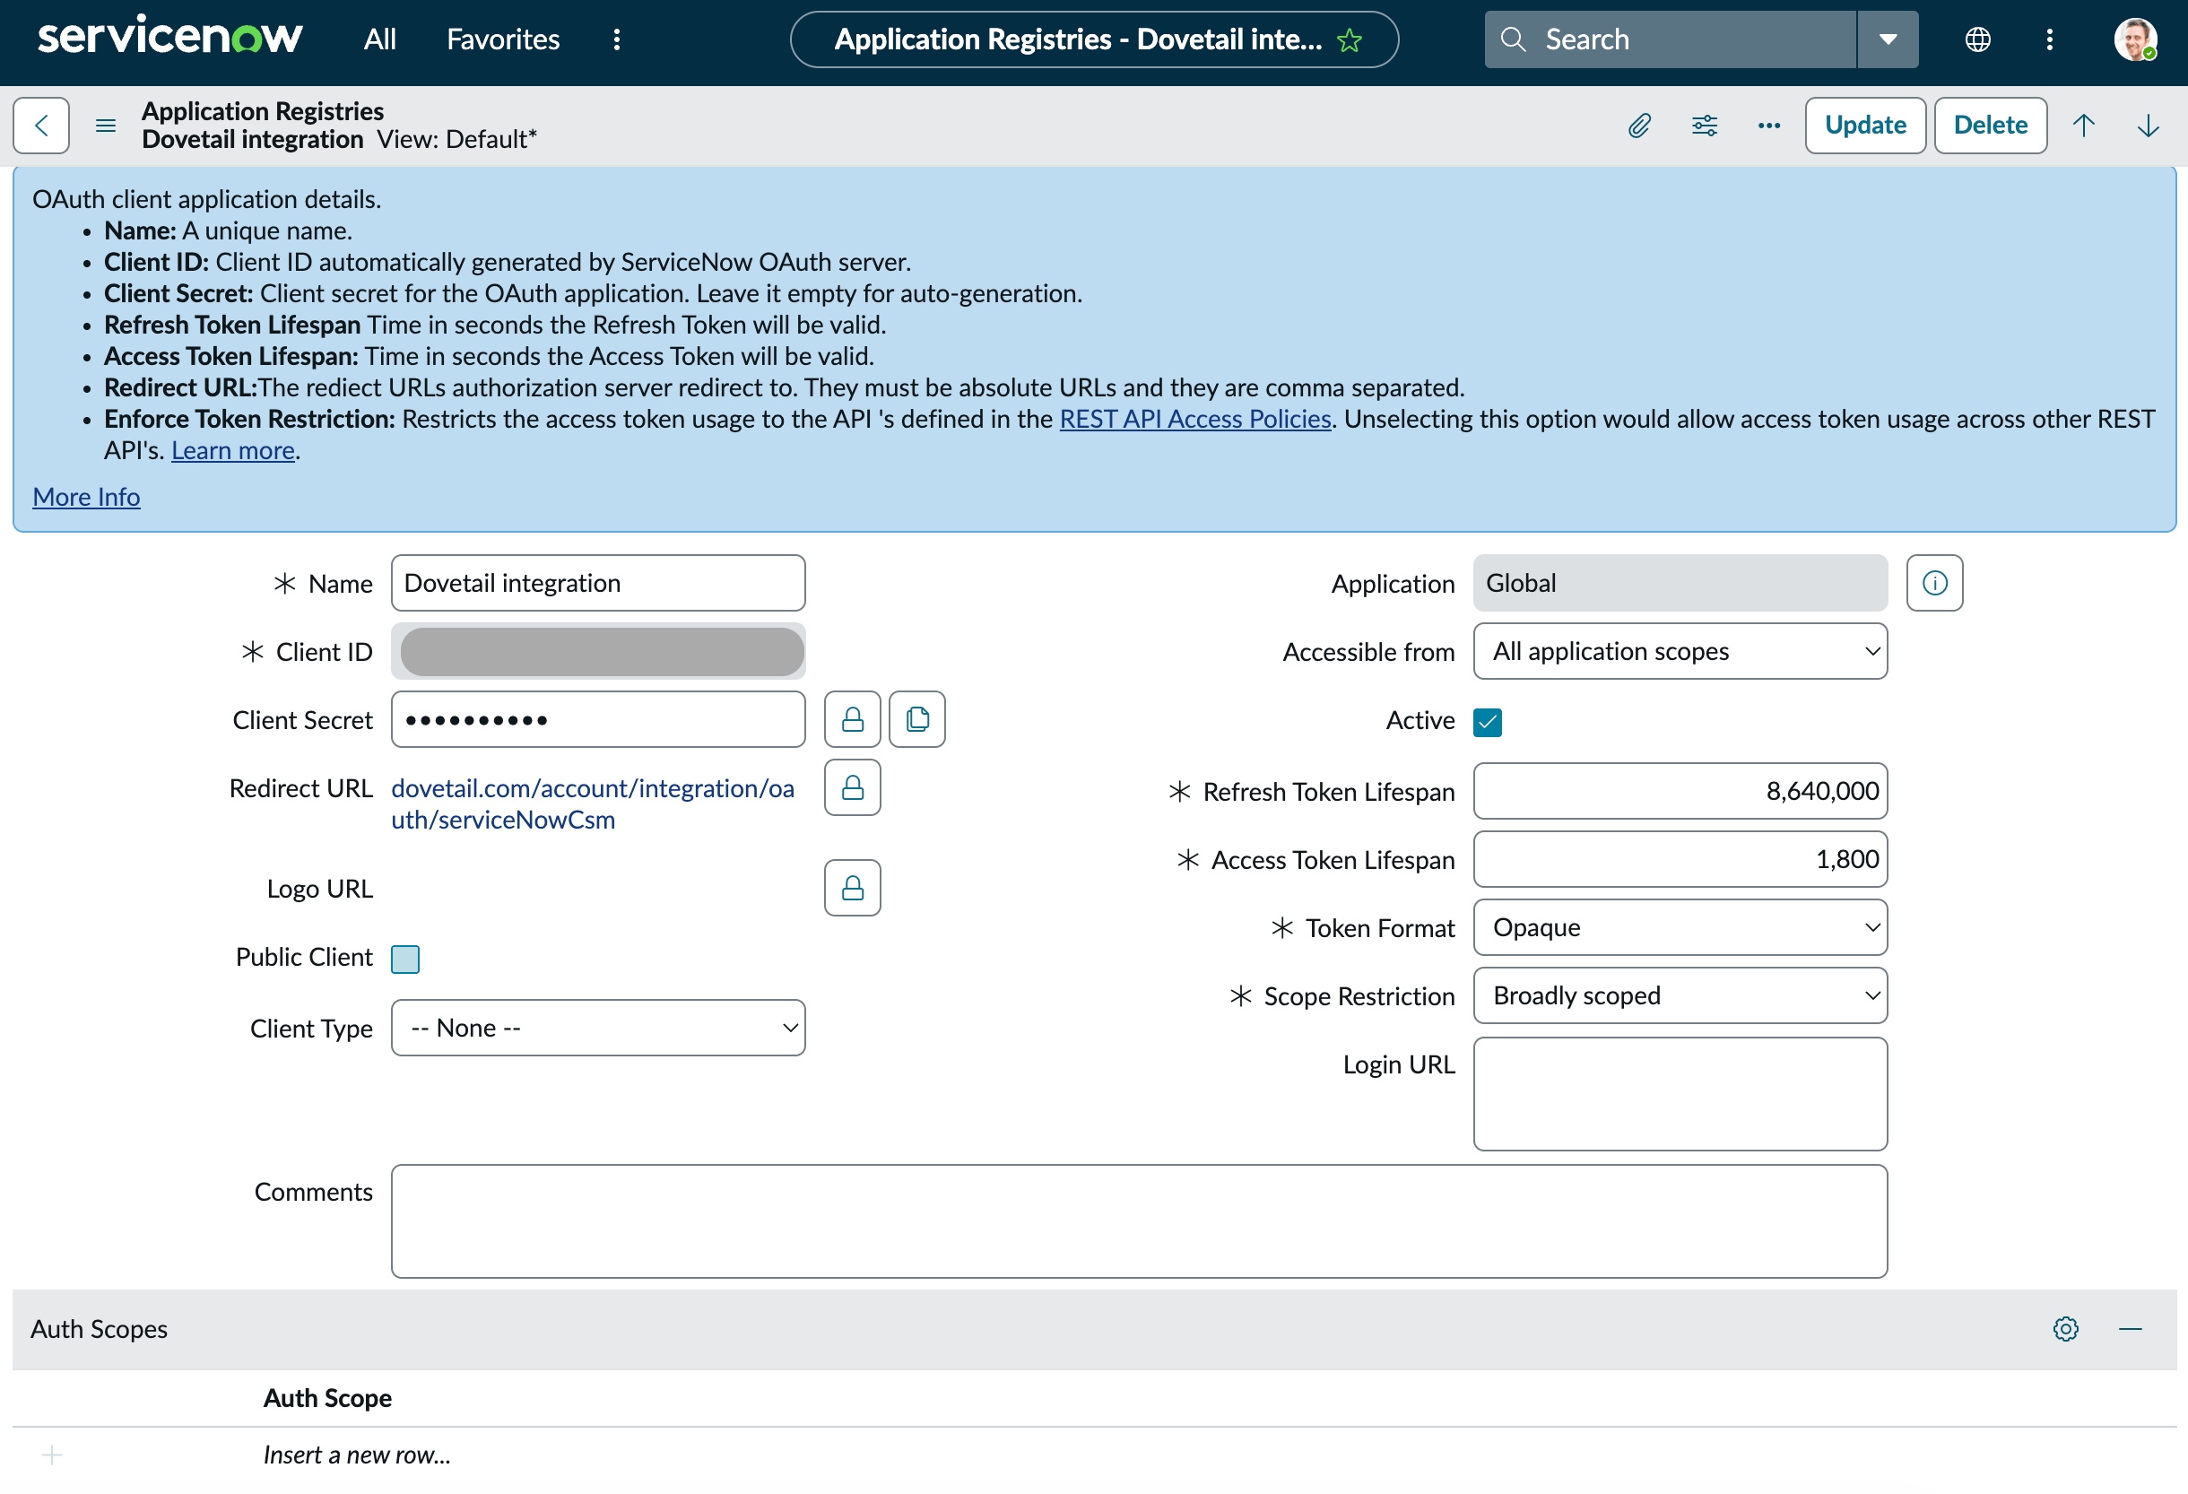The width and height of the screenshot is (2188, 1494).
Task: Open the All menu
Action: 379,39
